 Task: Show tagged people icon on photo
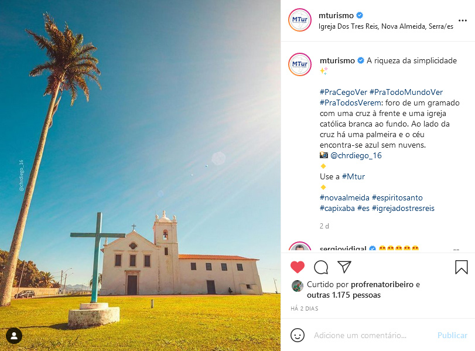point(14,336)
